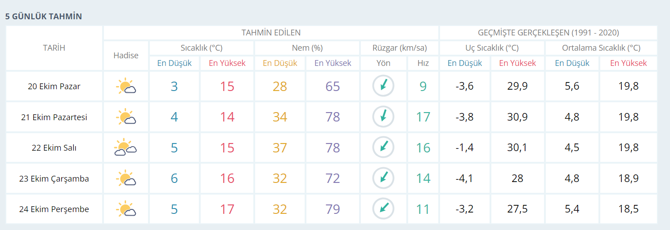670x230 pixels.
Task: Click the Ortalama Sıcaklık (°C) header
Action: tap(601, 48)
